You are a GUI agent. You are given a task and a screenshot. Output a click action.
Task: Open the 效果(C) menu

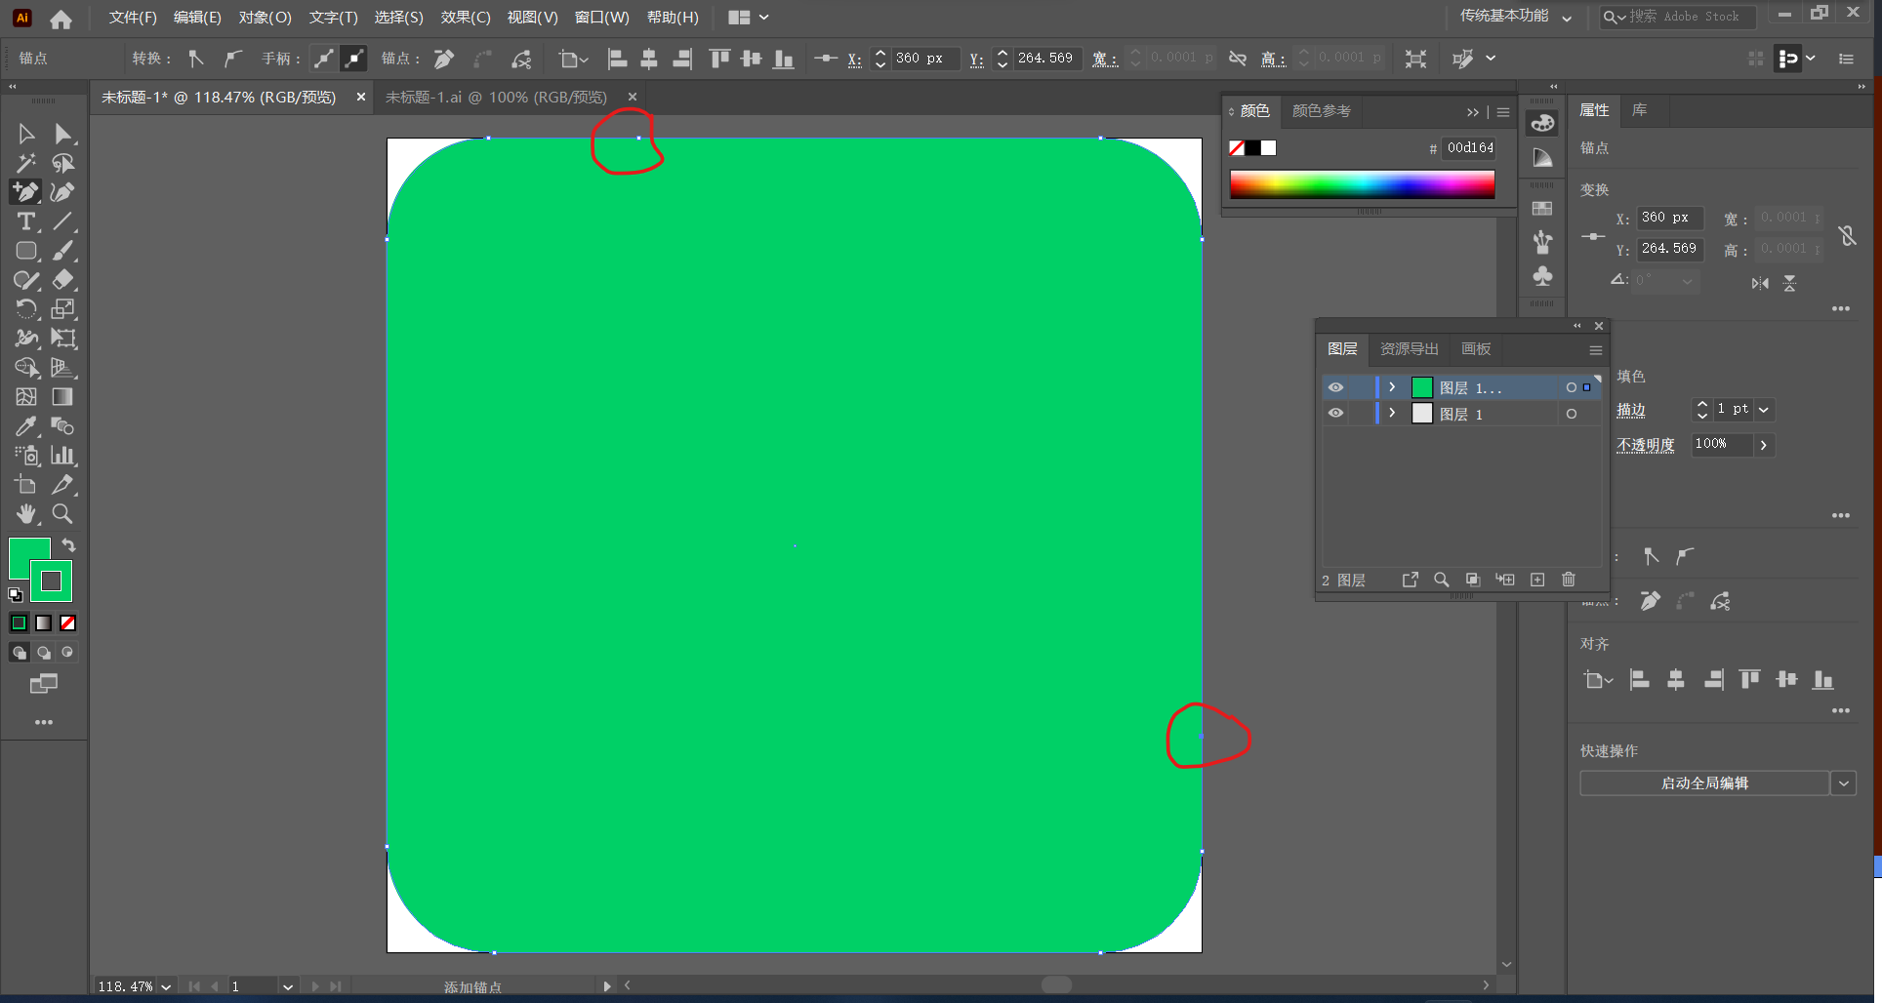click(465, 18)
